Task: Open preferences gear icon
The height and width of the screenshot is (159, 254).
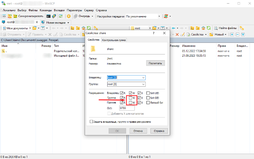Action: [69, 16]
